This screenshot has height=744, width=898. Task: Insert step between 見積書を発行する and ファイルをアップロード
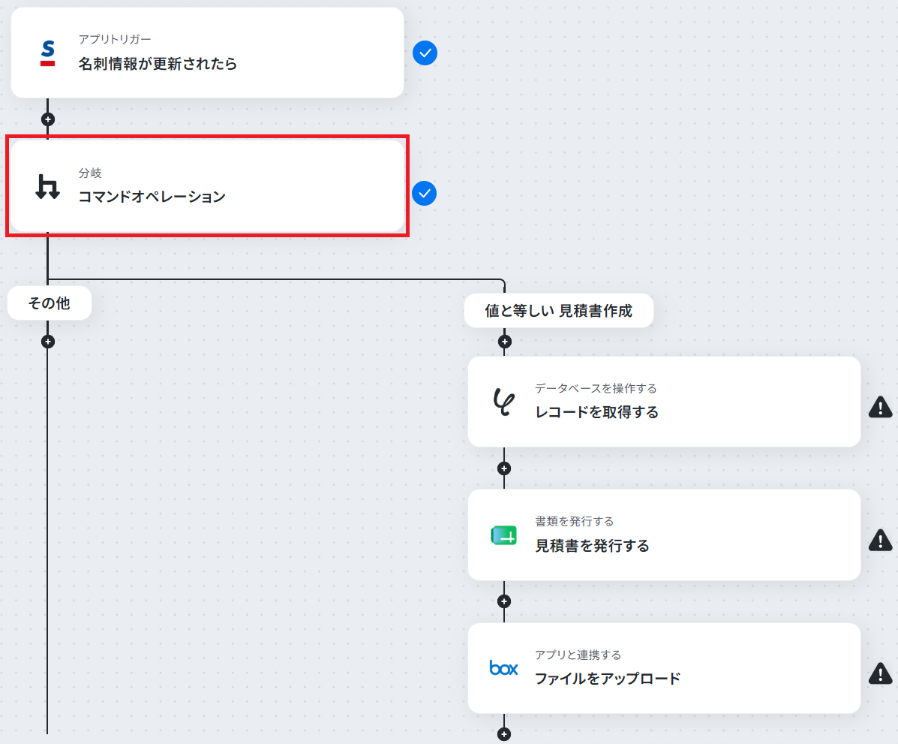(x=504, y=601)
